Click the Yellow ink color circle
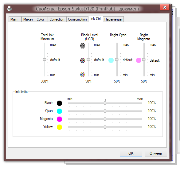Image resolution: width=180 pixels, height=173 pixels. [60, 127]
